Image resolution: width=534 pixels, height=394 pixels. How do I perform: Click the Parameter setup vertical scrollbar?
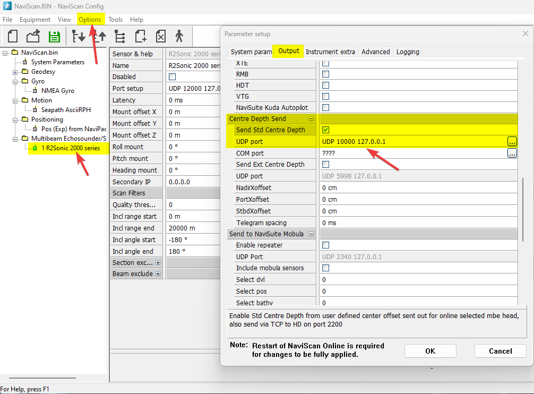[x=523, y=209]
